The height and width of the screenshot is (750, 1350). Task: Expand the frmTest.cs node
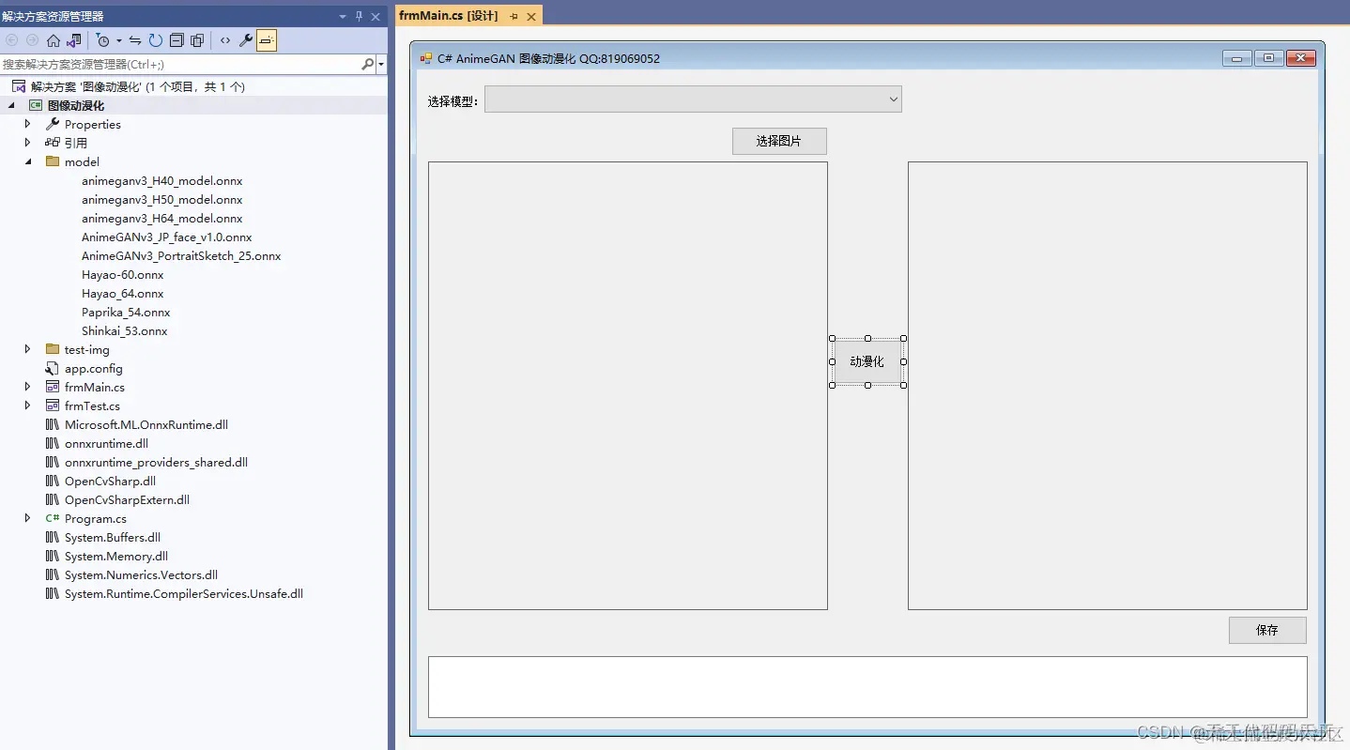click(x=28, y=406)
